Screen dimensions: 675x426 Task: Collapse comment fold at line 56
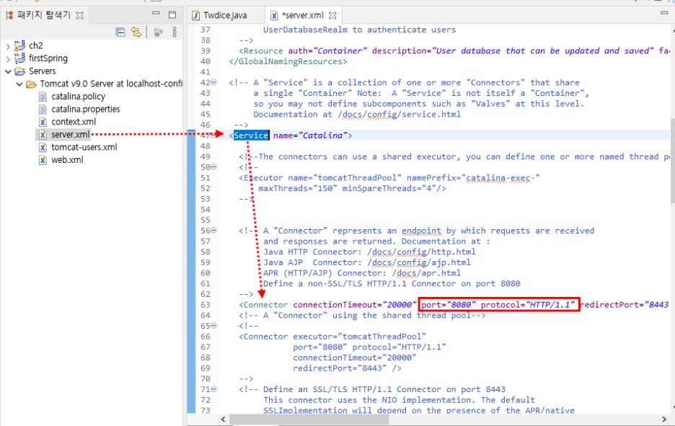(214, 231)
